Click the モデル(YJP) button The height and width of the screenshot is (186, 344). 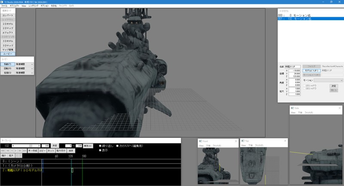[311, 70]
